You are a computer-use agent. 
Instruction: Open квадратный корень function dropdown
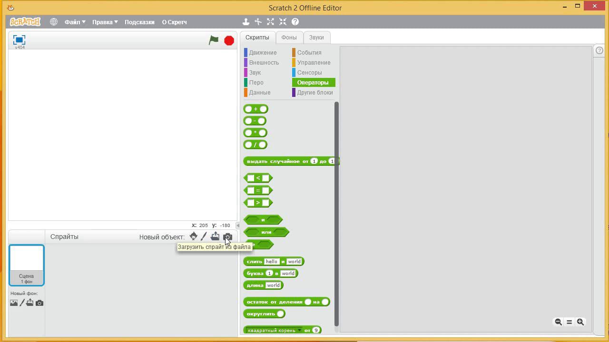[299, 331]
